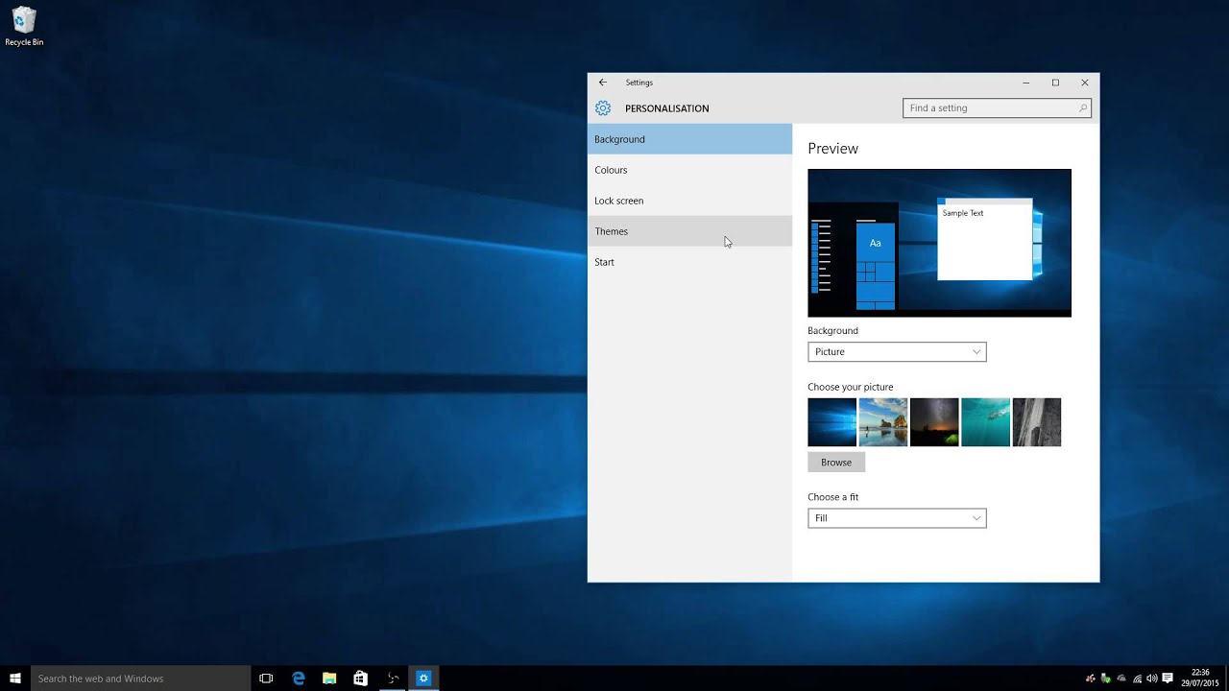The width and height of the screenshot is (1229, 691).
Task: Minimize the Settings window
Action: coord(1026,83)
